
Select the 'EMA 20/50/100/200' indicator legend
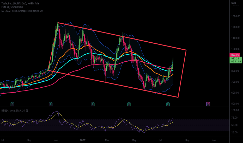tap(12, 7)
